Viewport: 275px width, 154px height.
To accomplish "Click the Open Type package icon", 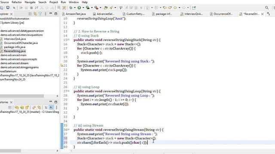I will 106,8.
